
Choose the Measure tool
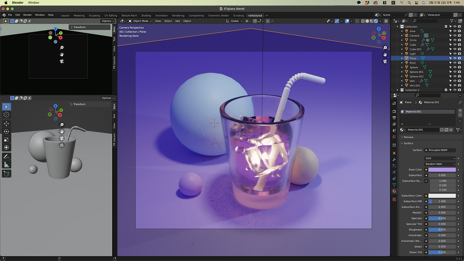pyautogui.click(x=7, y=165)
